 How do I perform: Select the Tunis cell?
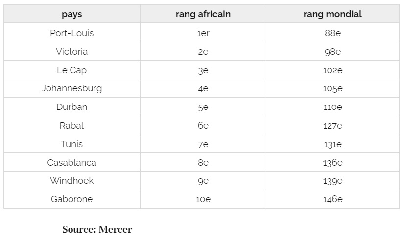pyautogui.click(x=71, y=144)
